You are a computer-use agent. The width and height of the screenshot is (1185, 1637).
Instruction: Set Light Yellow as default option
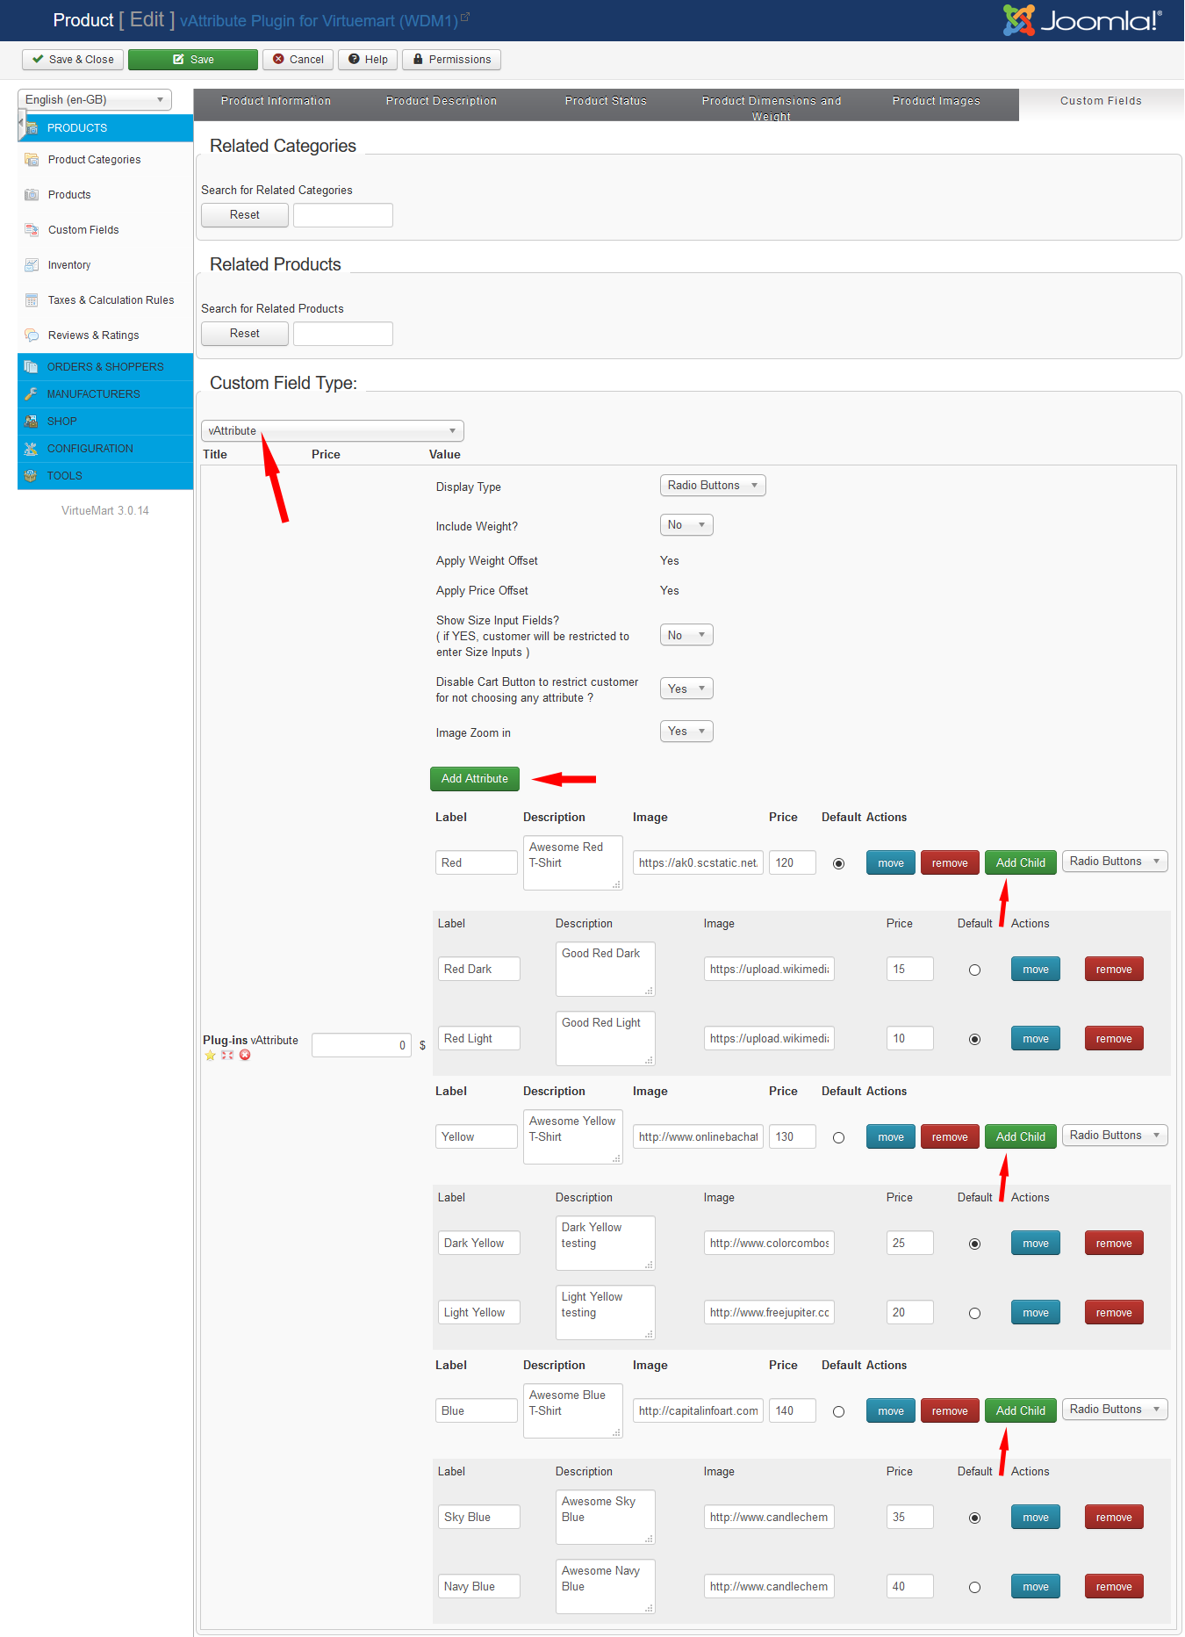(974, 1314)
